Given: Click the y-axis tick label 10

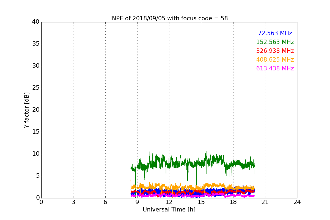Looking at the screenshot, I should (35, 154).
